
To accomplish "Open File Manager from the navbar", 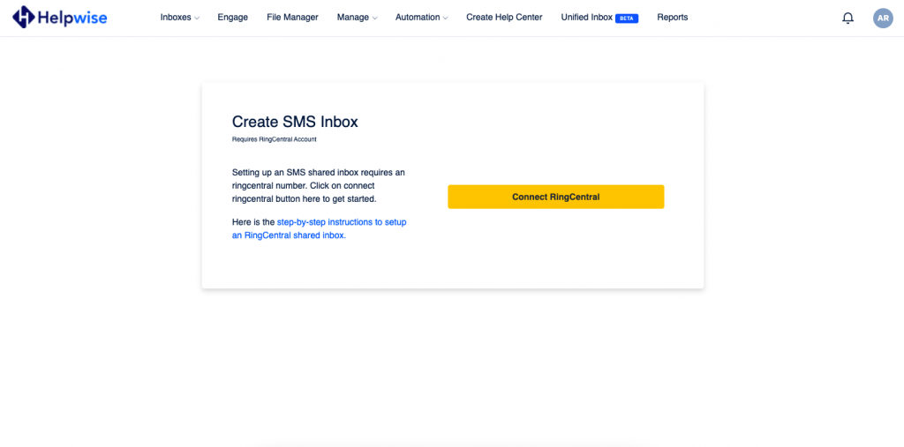I will click(x=292, y=18).
